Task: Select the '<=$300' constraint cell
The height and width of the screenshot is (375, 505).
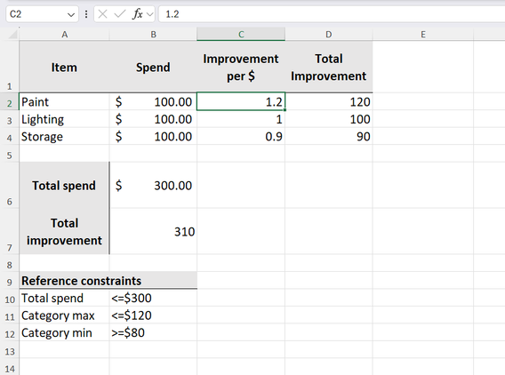Action: pos(153,298)
